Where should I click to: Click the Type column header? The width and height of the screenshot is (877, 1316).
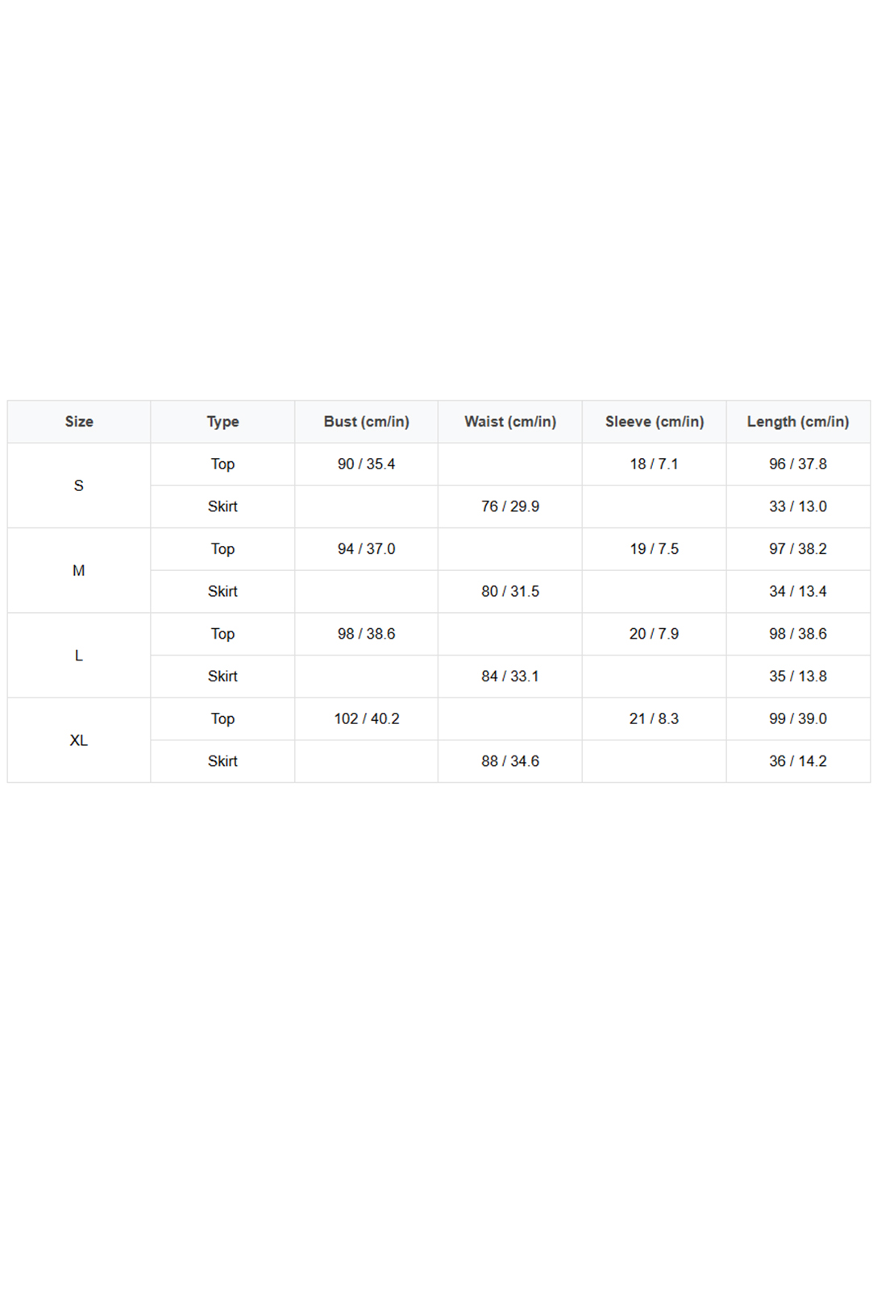pos(222,422)
